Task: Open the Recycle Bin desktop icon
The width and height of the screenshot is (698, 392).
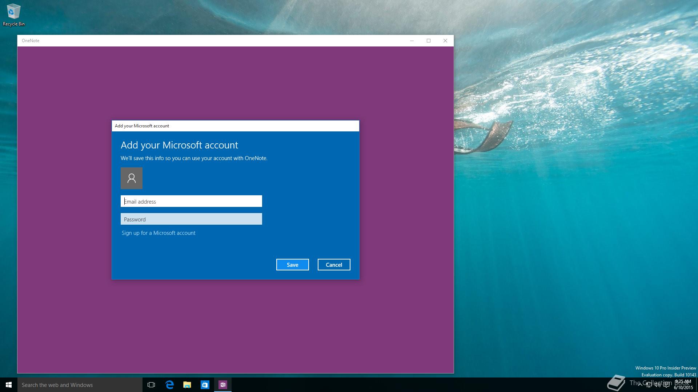Action: coord(14,15)
